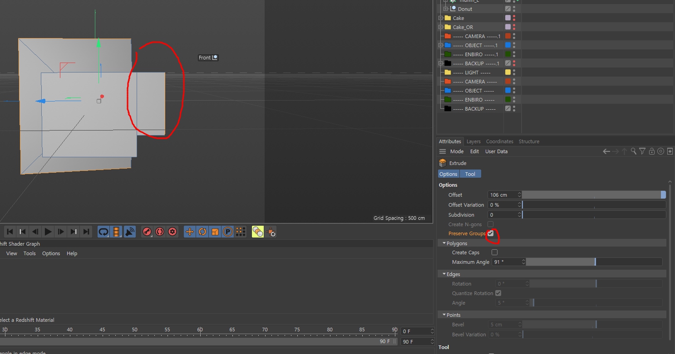675x354 pixels.
Task: Toggle Quantize Rotation checkbox
Action: [498, 293]
